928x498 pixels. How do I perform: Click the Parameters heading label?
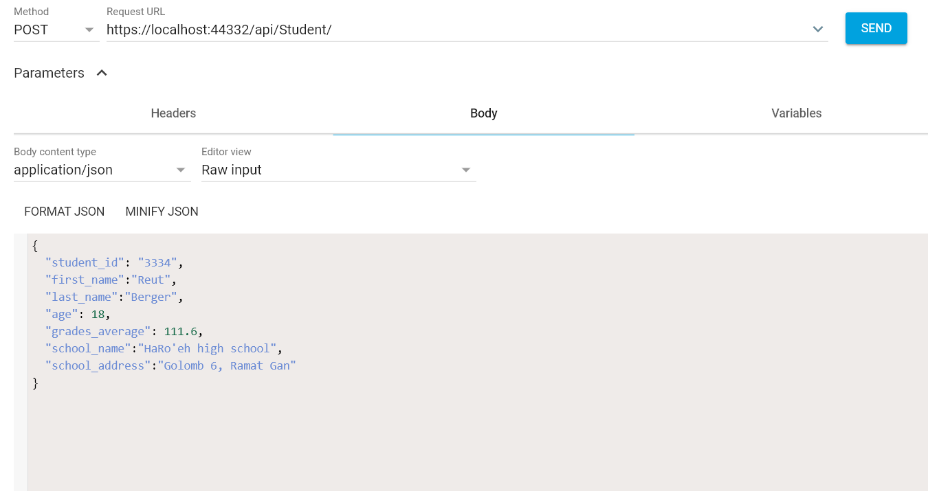(49, 73)
